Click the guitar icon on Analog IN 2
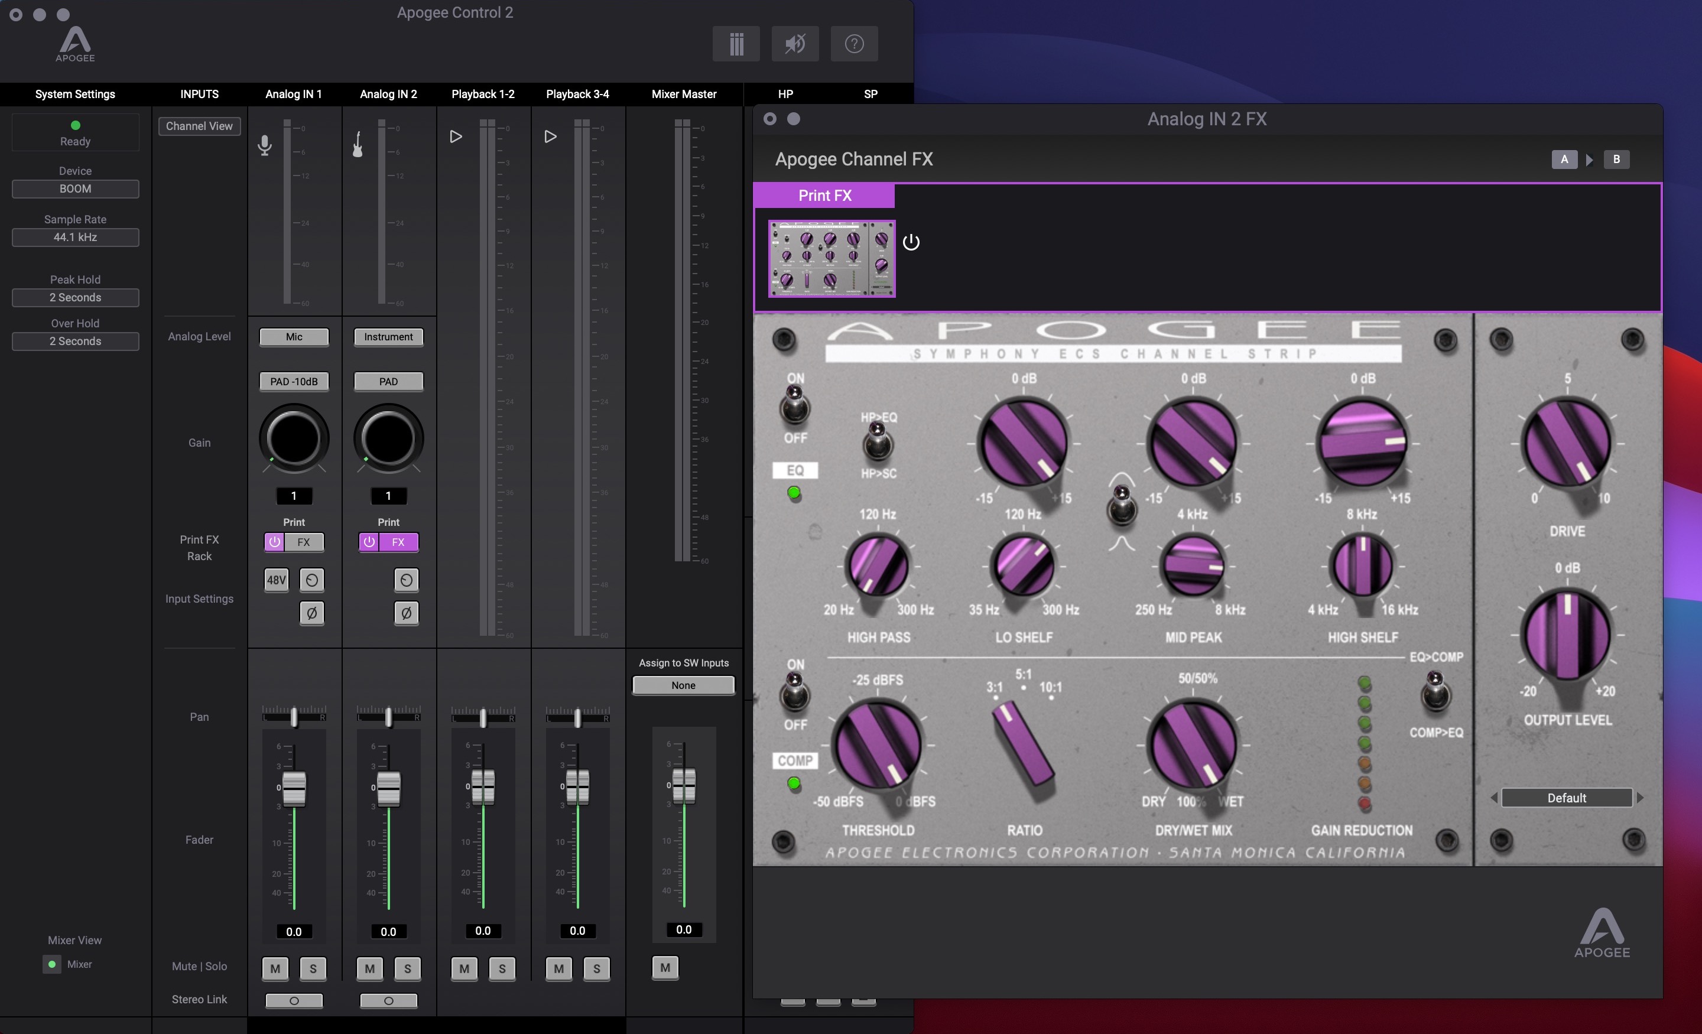Viewport: 1702px width, 1034px height. coord(358,144)
